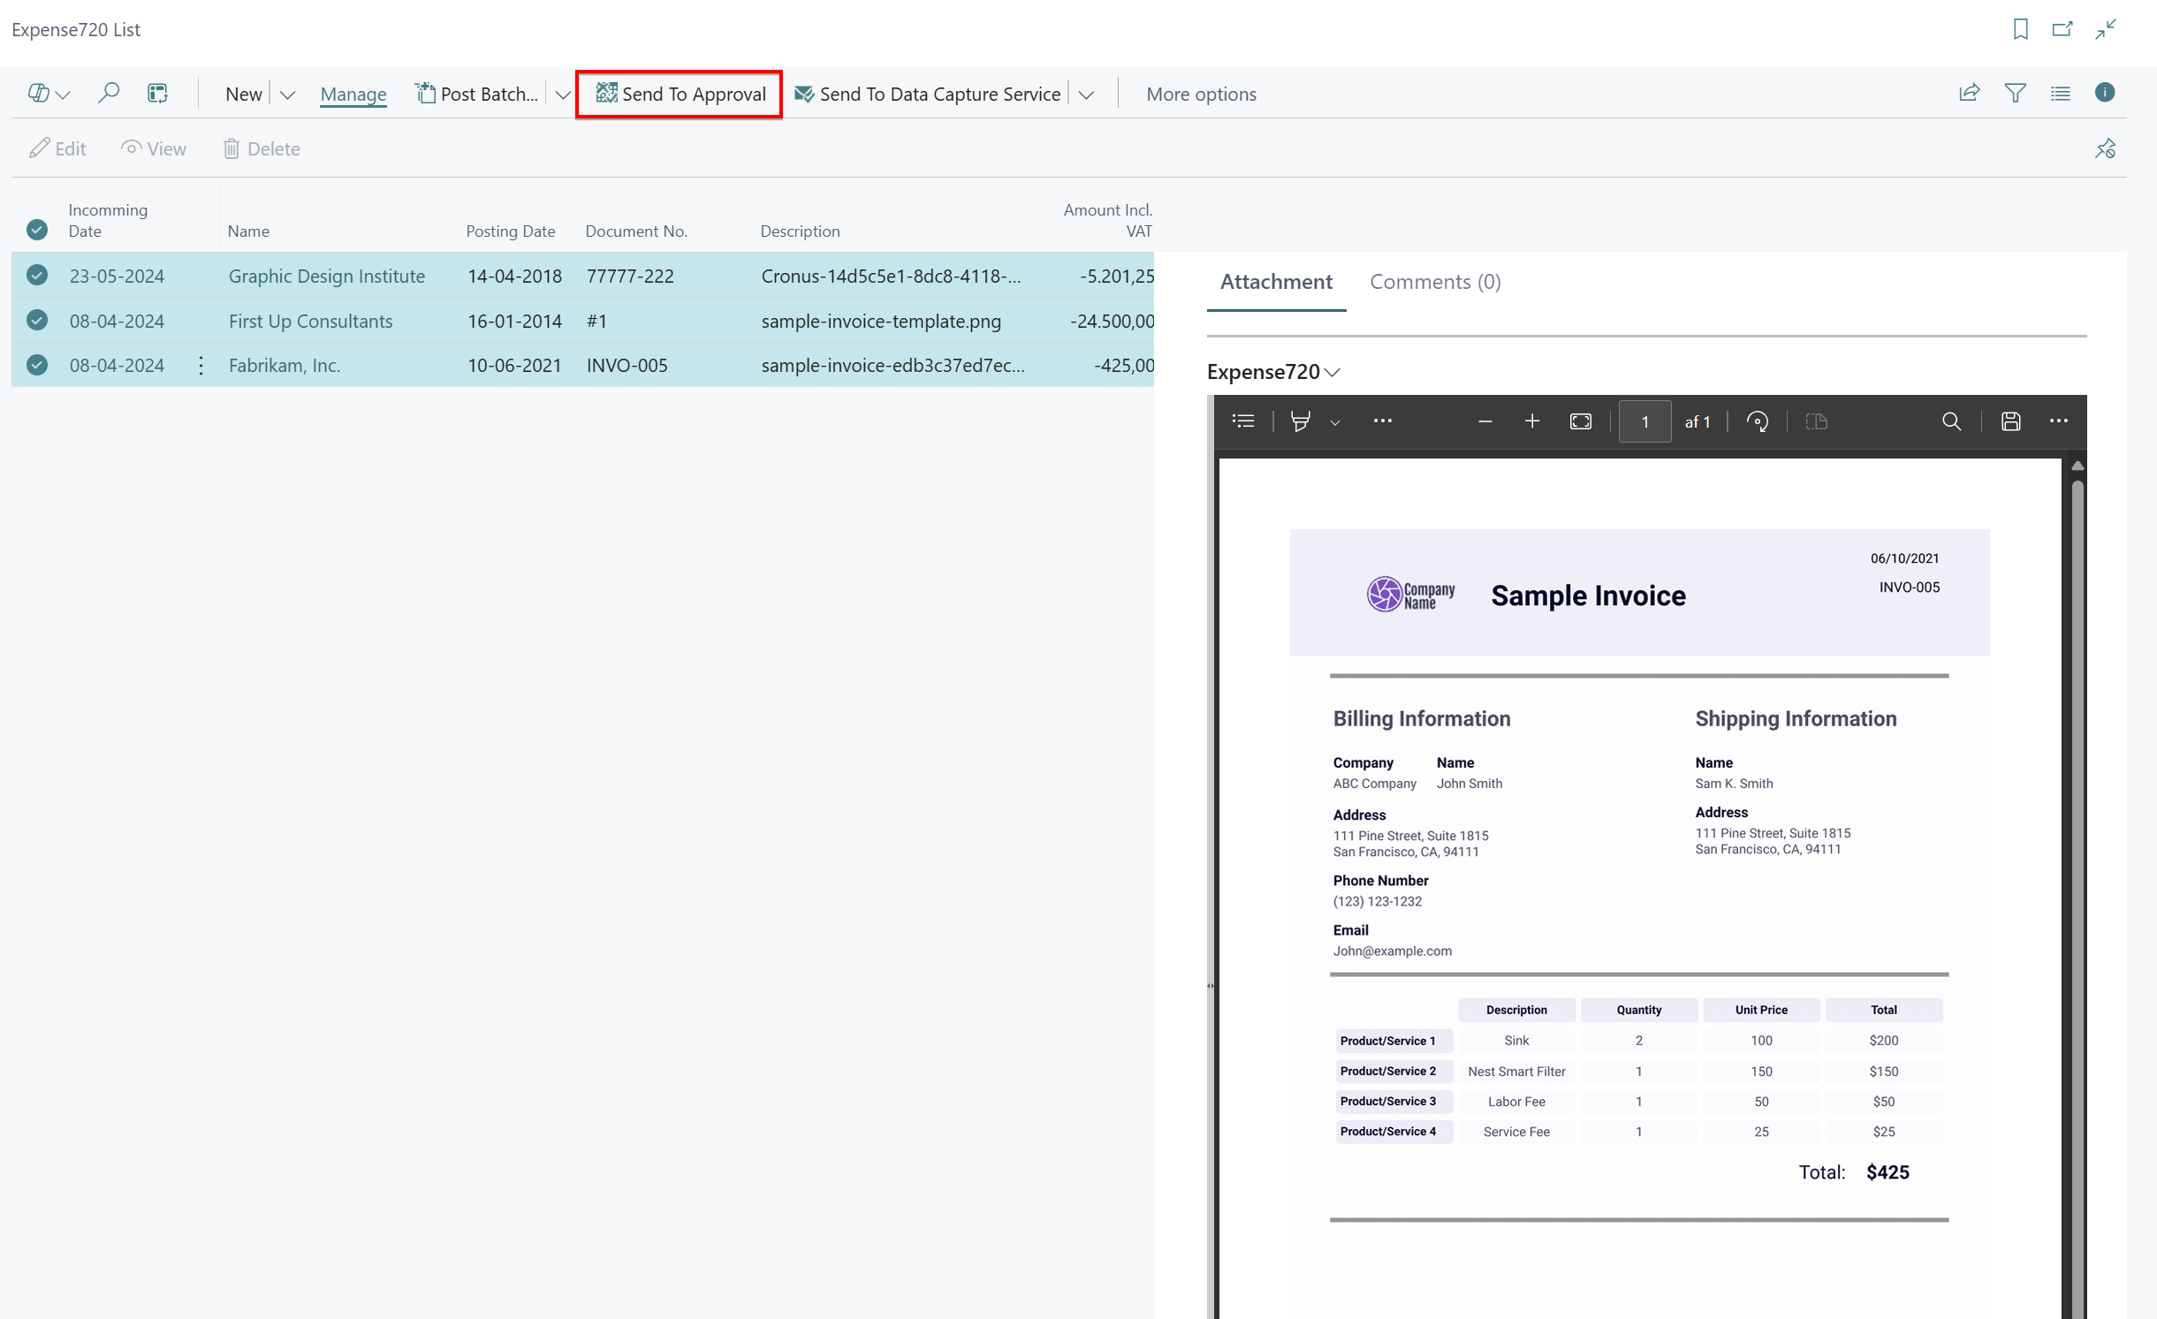Click the Manage menu item in toolbar
Viewport: 2157px width, 1319px height.
pyautogui.click(x=353, y=94)
